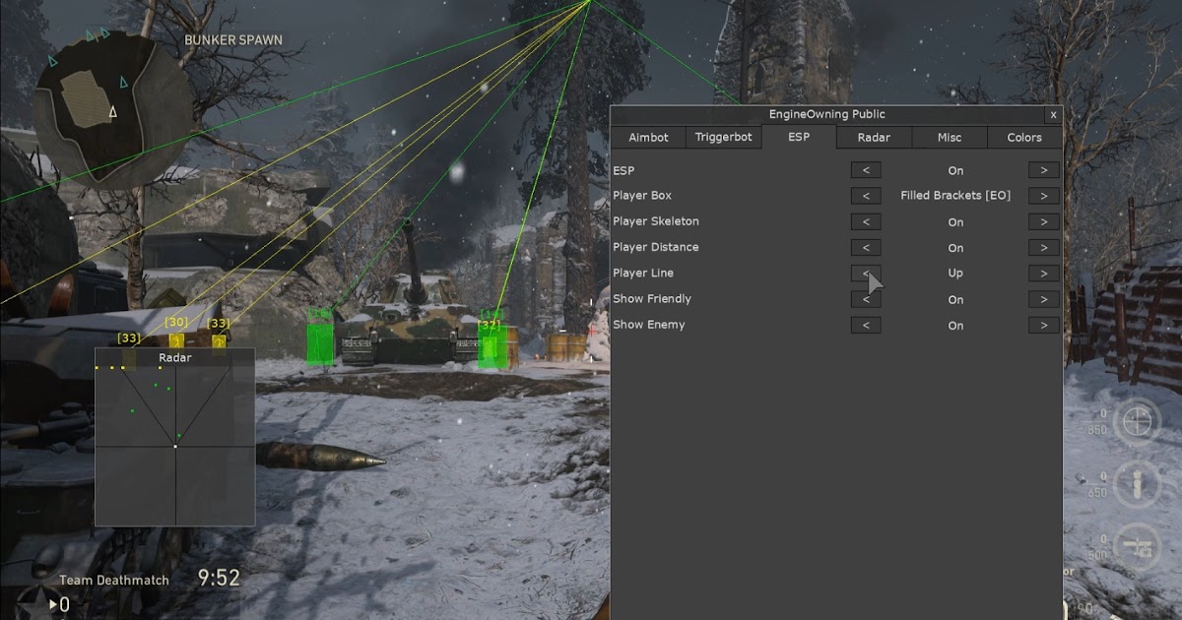Click the Player Distance label
This screenshot has width=1182, height=620.
pyautogui.click(x=656, y=247)
